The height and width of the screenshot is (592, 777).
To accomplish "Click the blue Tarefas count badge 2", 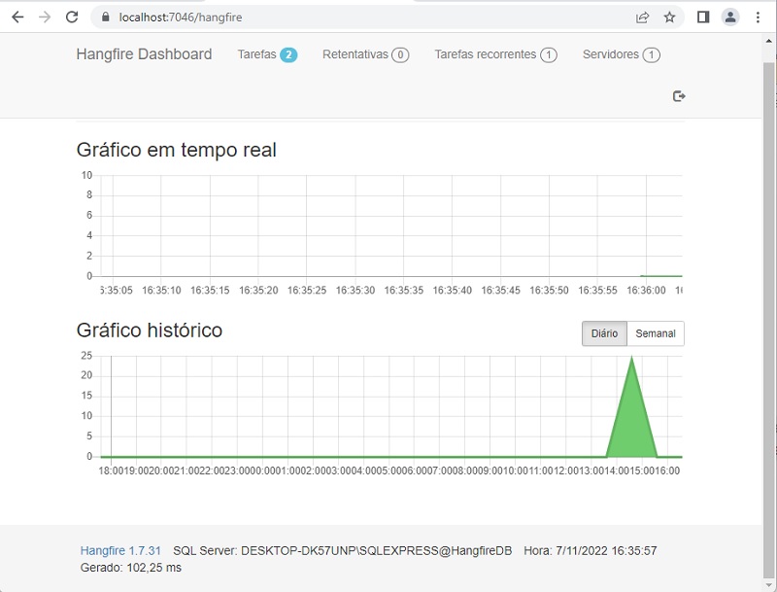I will pos(288,55).
